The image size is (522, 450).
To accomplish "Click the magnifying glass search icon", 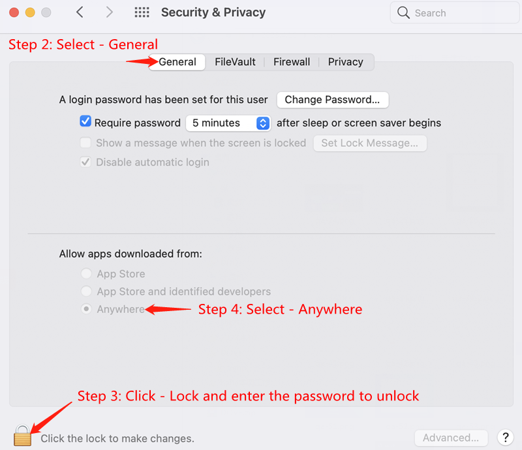I will coord(404,13).
